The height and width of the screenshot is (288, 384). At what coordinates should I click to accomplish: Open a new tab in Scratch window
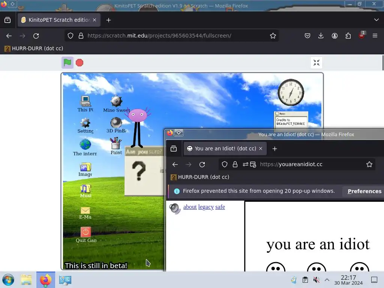[108, 20]
